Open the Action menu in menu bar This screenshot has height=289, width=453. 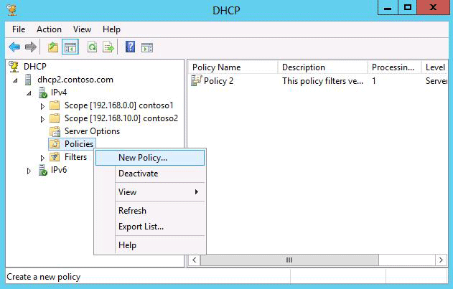[49, 29]
